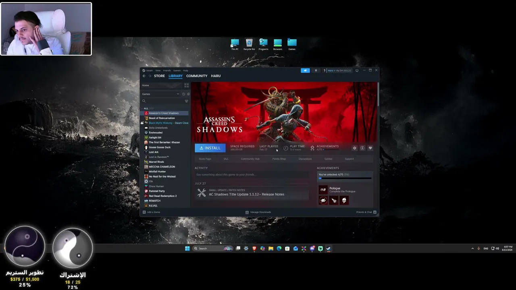Open the blue announcements megaphone button
Image resolution: width=516 pixels, height=290 pixels.
tap(305, 70)
